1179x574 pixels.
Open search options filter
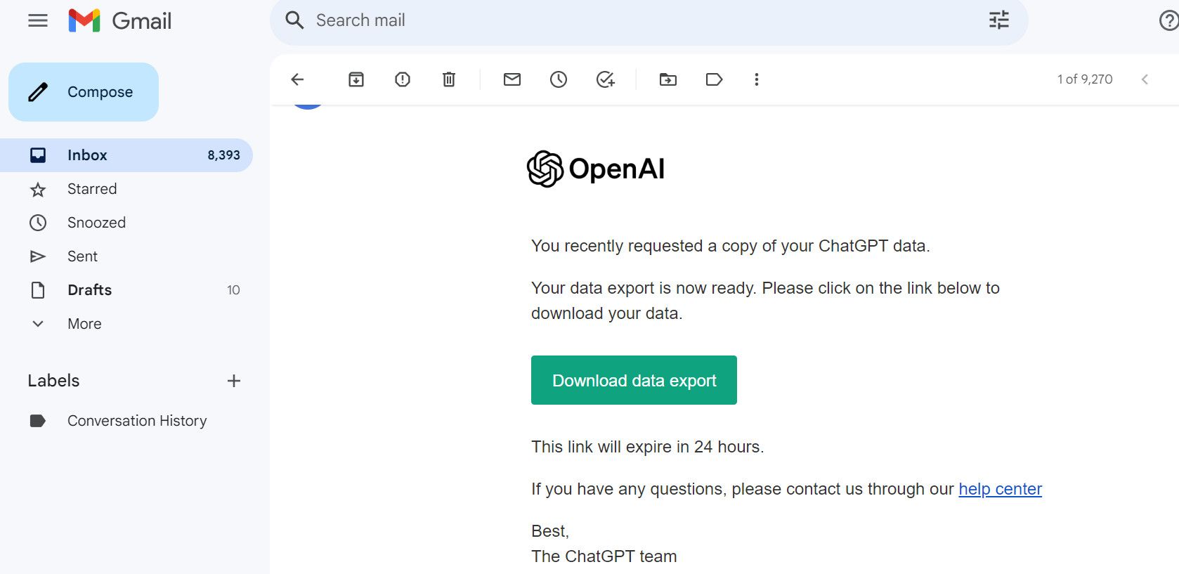[998, 20]
